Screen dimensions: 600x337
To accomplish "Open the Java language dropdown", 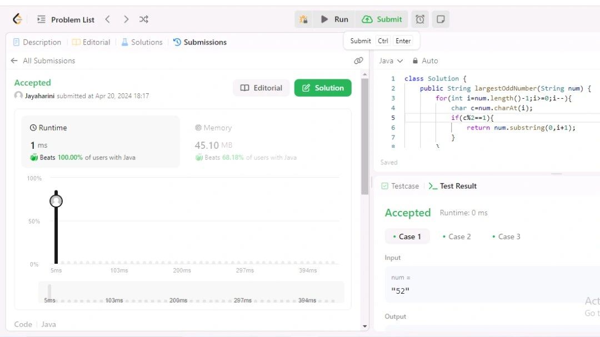I will tap(391, 61).
